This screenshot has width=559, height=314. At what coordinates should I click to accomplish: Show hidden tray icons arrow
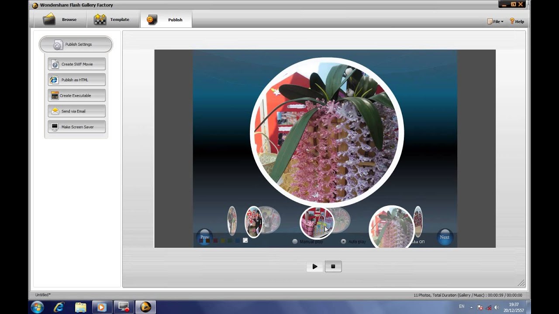pos(471,307)
